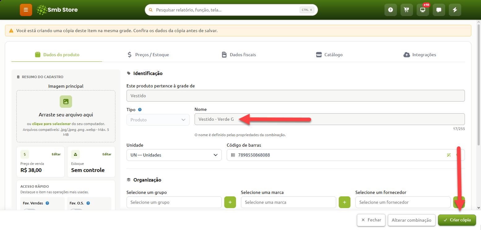Click the Alterar combinação button
The image size is (481, 230).
coord(411,220)
